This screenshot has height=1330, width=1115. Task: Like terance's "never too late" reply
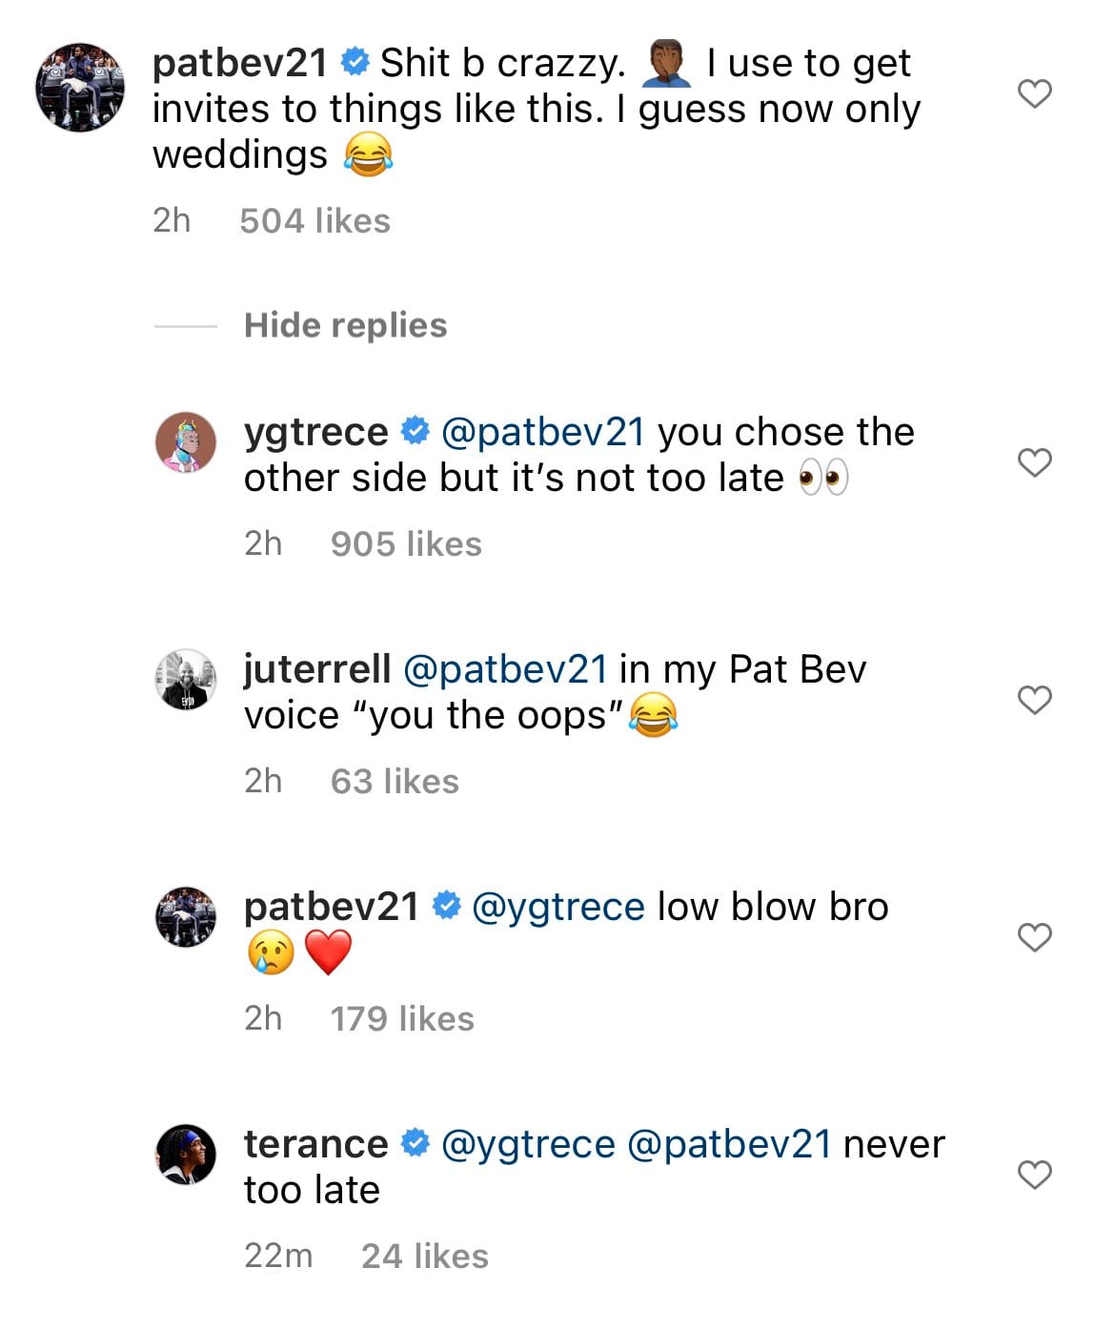point(1035,1175)
